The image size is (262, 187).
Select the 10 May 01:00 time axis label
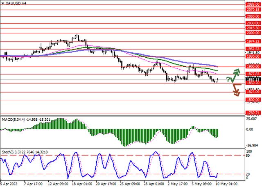click(x=226, y=184)
